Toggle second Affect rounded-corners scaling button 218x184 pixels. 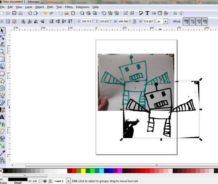[192, 21]
